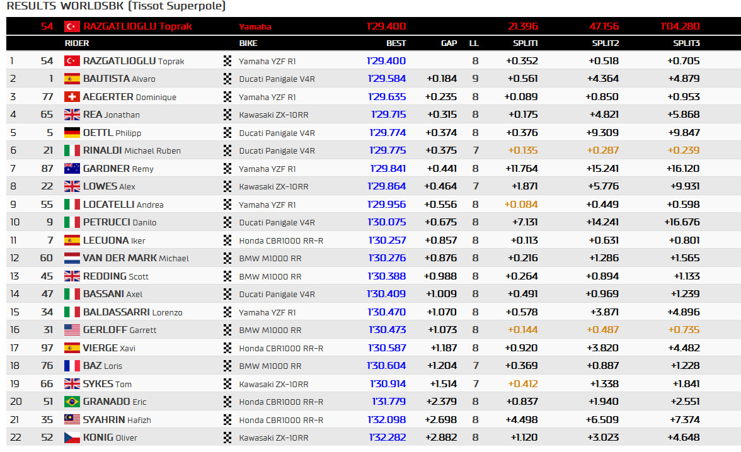Click French flag next to BAZ Loris

point(72,366)
